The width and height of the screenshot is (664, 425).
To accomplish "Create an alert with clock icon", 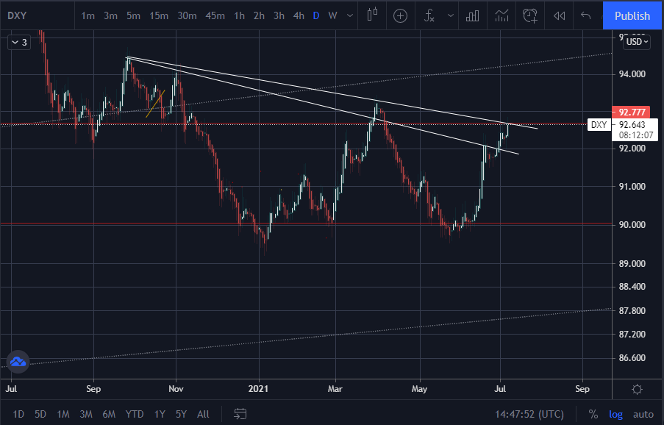I will point(529,15).
